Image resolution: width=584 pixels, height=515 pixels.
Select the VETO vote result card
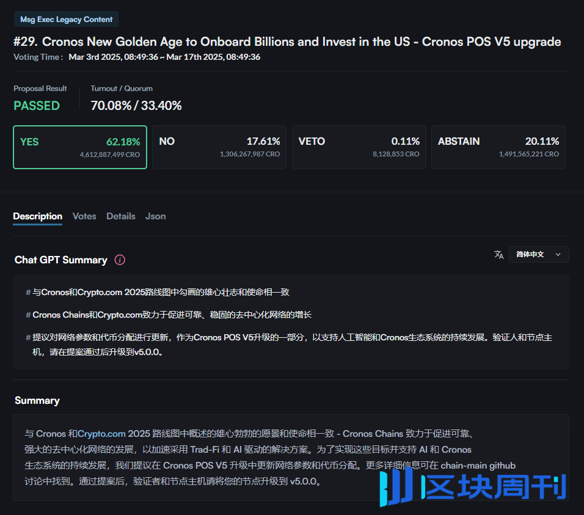(x=359, y=147)
